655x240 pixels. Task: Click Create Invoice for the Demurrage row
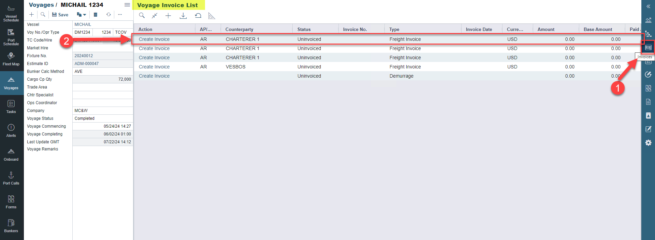click(x=154, y=76)
